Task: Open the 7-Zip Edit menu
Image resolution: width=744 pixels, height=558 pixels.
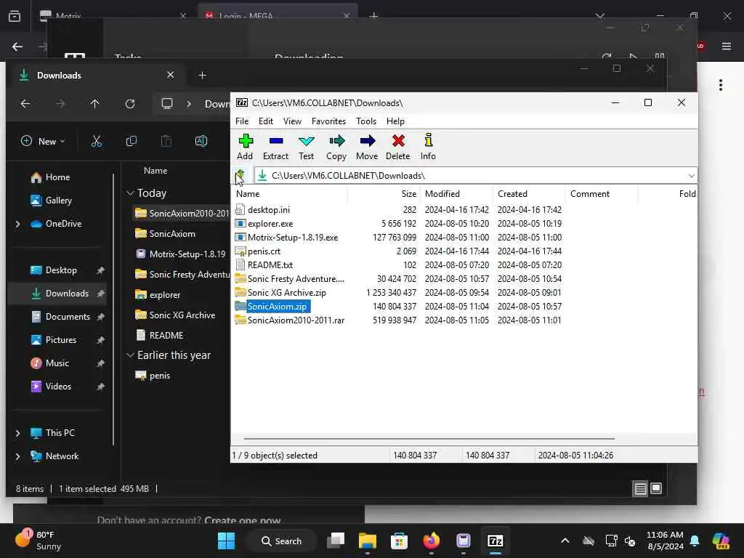Action: pyautogui.click(x=266, y=121)
